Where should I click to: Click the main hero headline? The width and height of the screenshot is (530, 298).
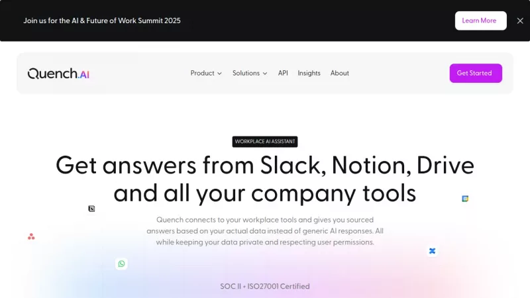(265, 178)
